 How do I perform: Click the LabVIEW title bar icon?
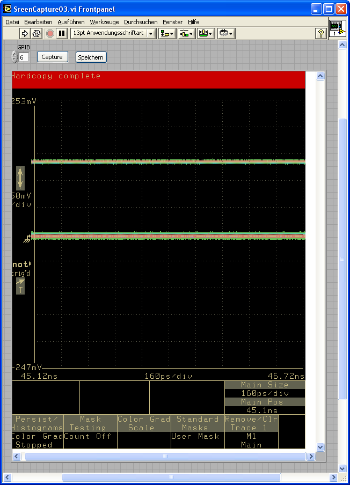pos(8,9)
